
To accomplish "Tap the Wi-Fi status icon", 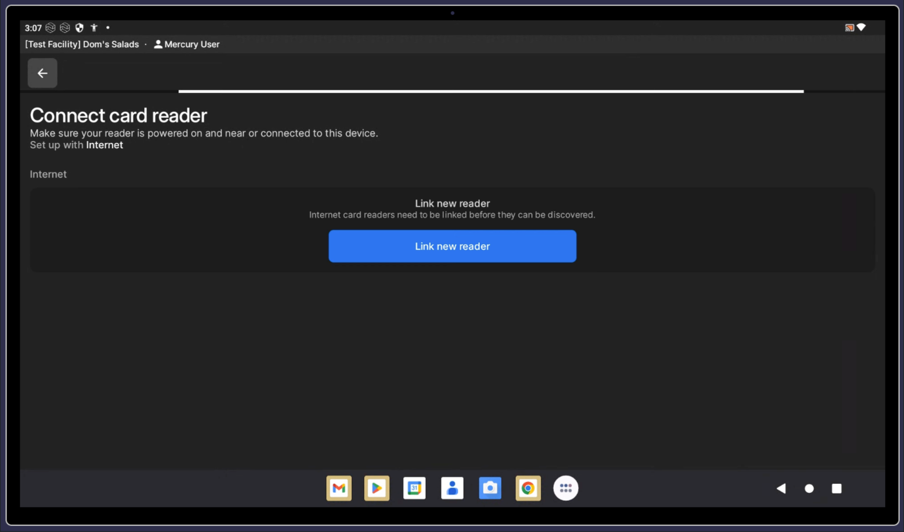I will (x=861, y=27).
